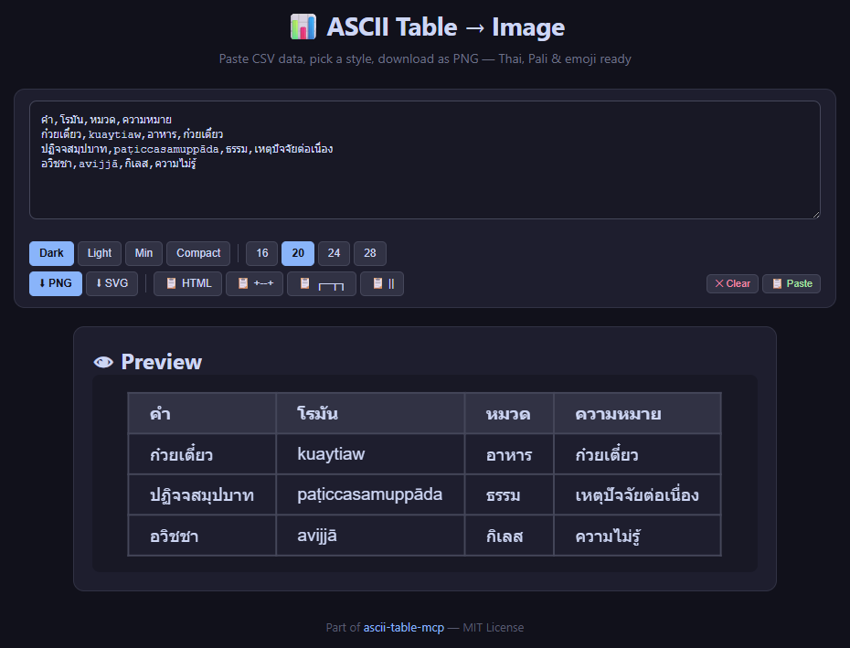Click the Preview heading
This screenshot has height=648, width=850.
tap(162, 362)
